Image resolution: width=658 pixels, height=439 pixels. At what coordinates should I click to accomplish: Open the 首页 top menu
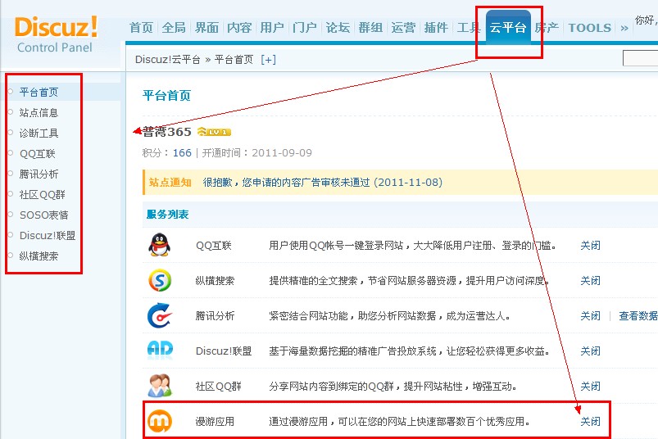pos(142,28)
